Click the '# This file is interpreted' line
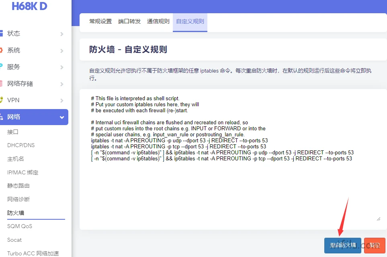The image size is (387, 257). [135, 99]
